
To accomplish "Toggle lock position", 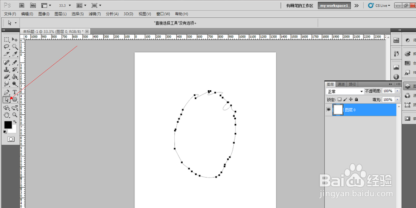I will 351,99.
